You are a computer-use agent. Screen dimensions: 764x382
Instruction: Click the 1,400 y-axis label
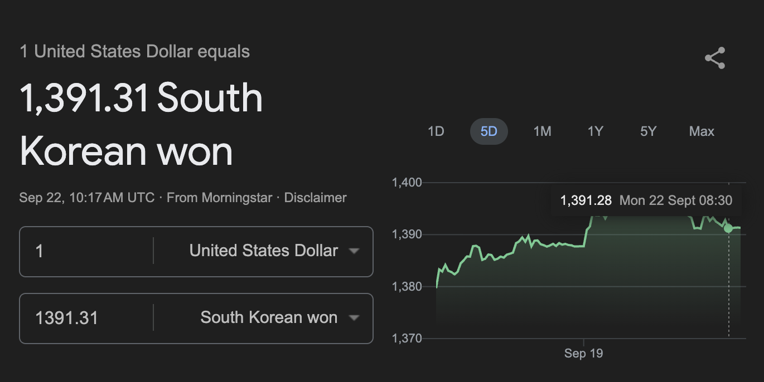[407, 182]
